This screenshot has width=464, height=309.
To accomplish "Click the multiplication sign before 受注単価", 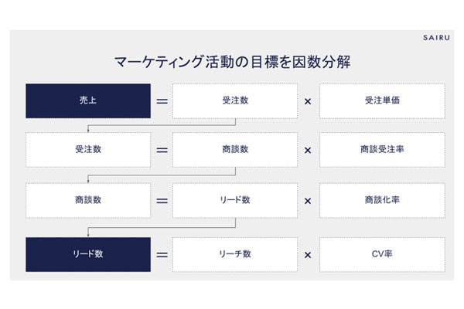I will coord(309,100).
